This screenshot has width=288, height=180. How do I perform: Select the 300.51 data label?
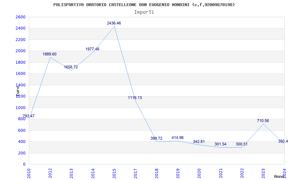pyautogui.click(x=242, y=144)
